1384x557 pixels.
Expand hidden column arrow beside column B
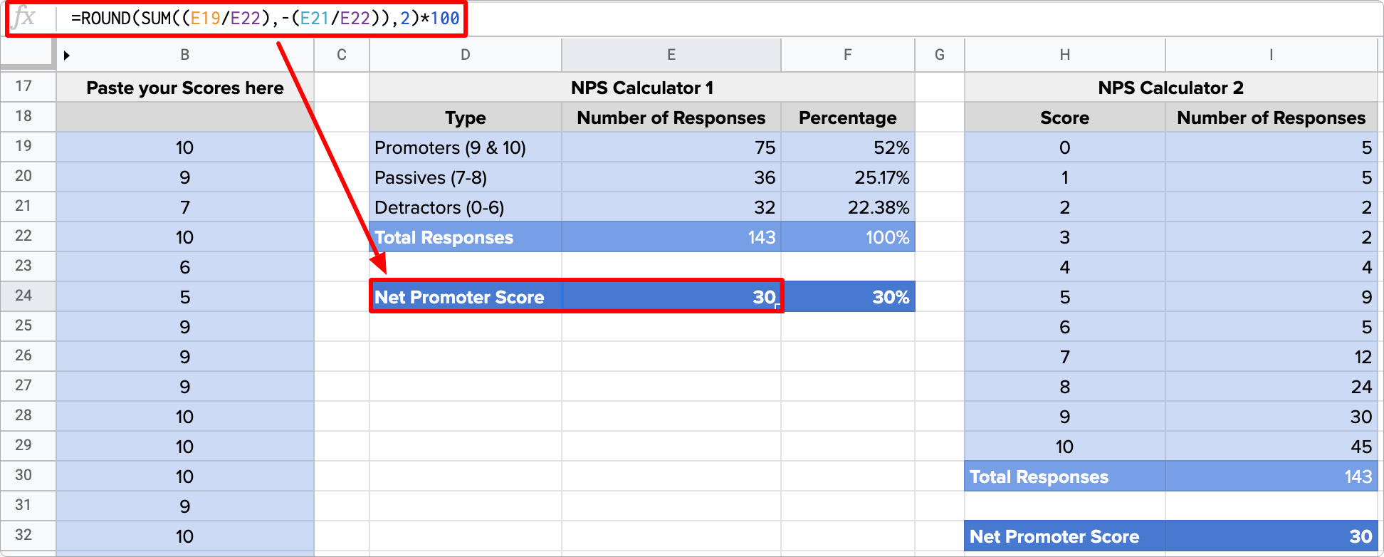click(66, 56)
